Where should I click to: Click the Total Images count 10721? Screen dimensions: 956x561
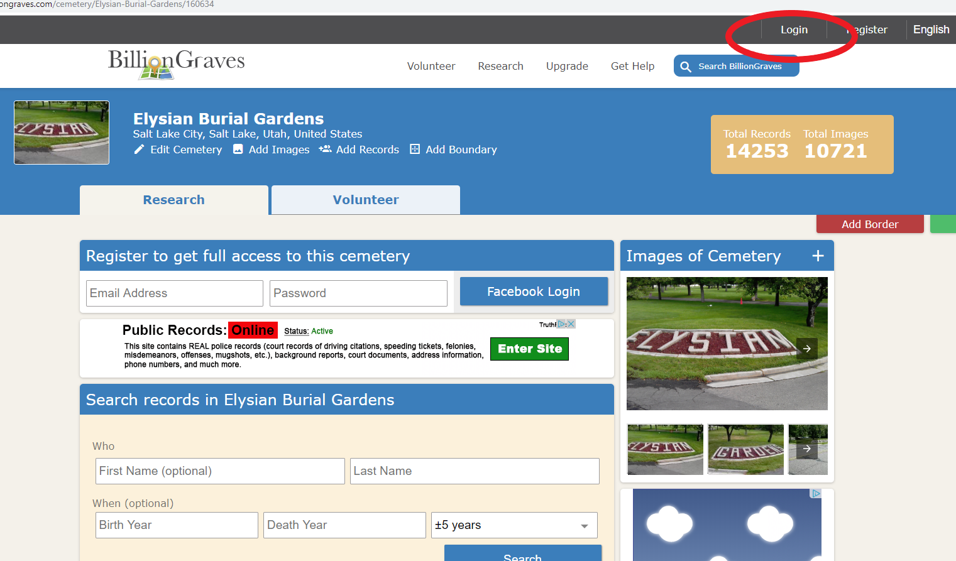tap(835, 151)
